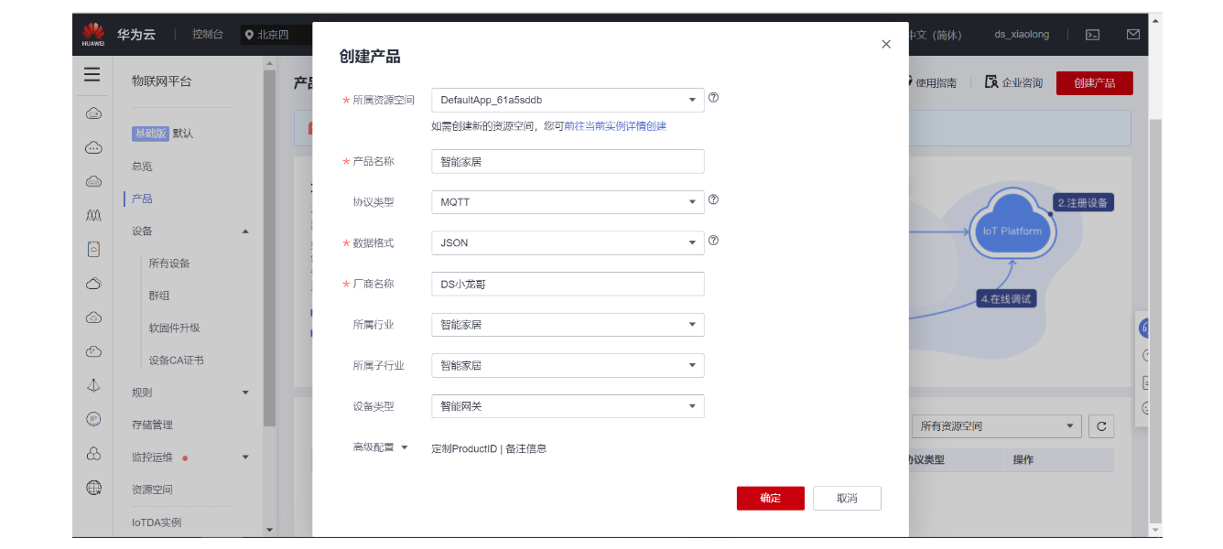Click in the 厂商名称 input field
Screen dimensions: 1223x549
pos(568,284)
